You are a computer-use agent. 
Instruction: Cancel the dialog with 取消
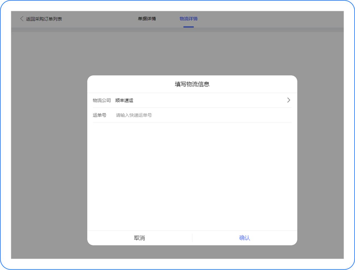click(x=140, y=238)
